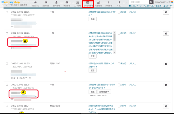Click the ログアウト link
The width and height of the screenshot is (174, 114).
(x=168, y=6)
